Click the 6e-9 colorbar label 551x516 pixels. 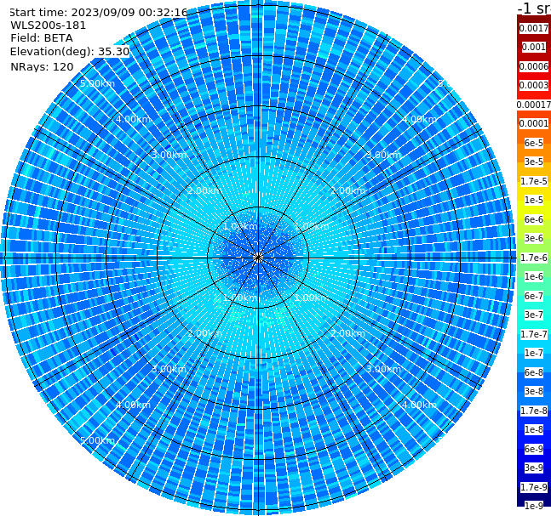point(534,449)
